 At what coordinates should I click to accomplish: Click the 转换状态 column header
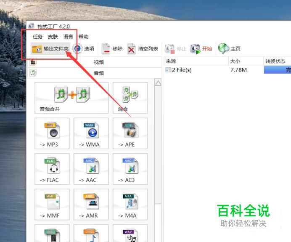coord(277,61)
